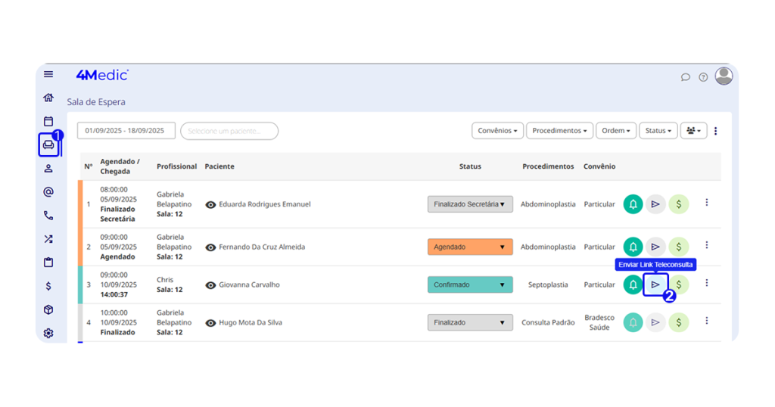Open the three-dot menu on Hugo's row
The width and height of the screenshot is (775, 407).
[707, 321]
